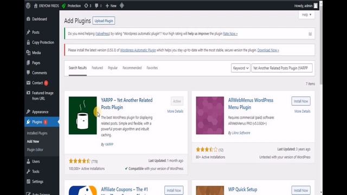The width and height of the screenshot is (347, 195).
Task: Switch to the Search Results tab
Action: click(x=78, y=68)
